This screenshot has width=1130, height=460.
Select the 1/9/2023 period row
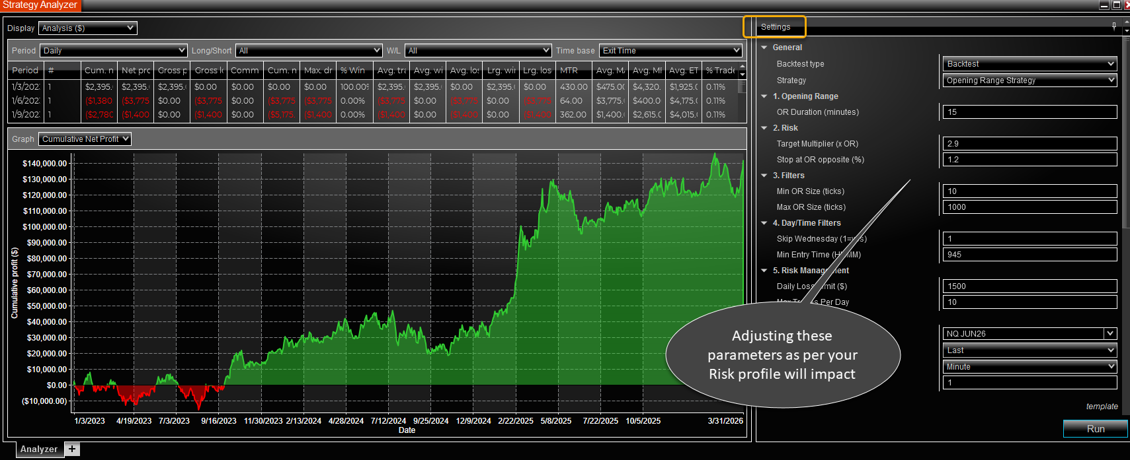pyautogui.click(x=373, y=115)
